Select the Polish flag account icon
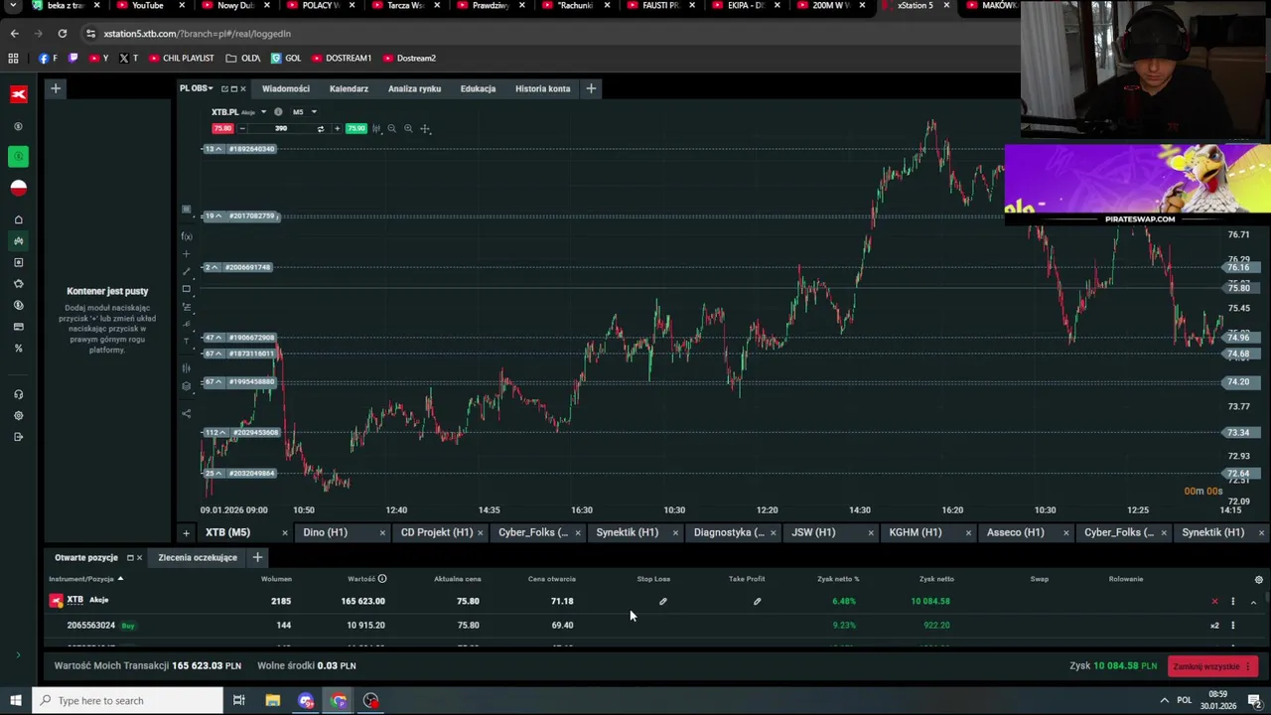Viewport: 1271px width, 715px height. (18, 187)
